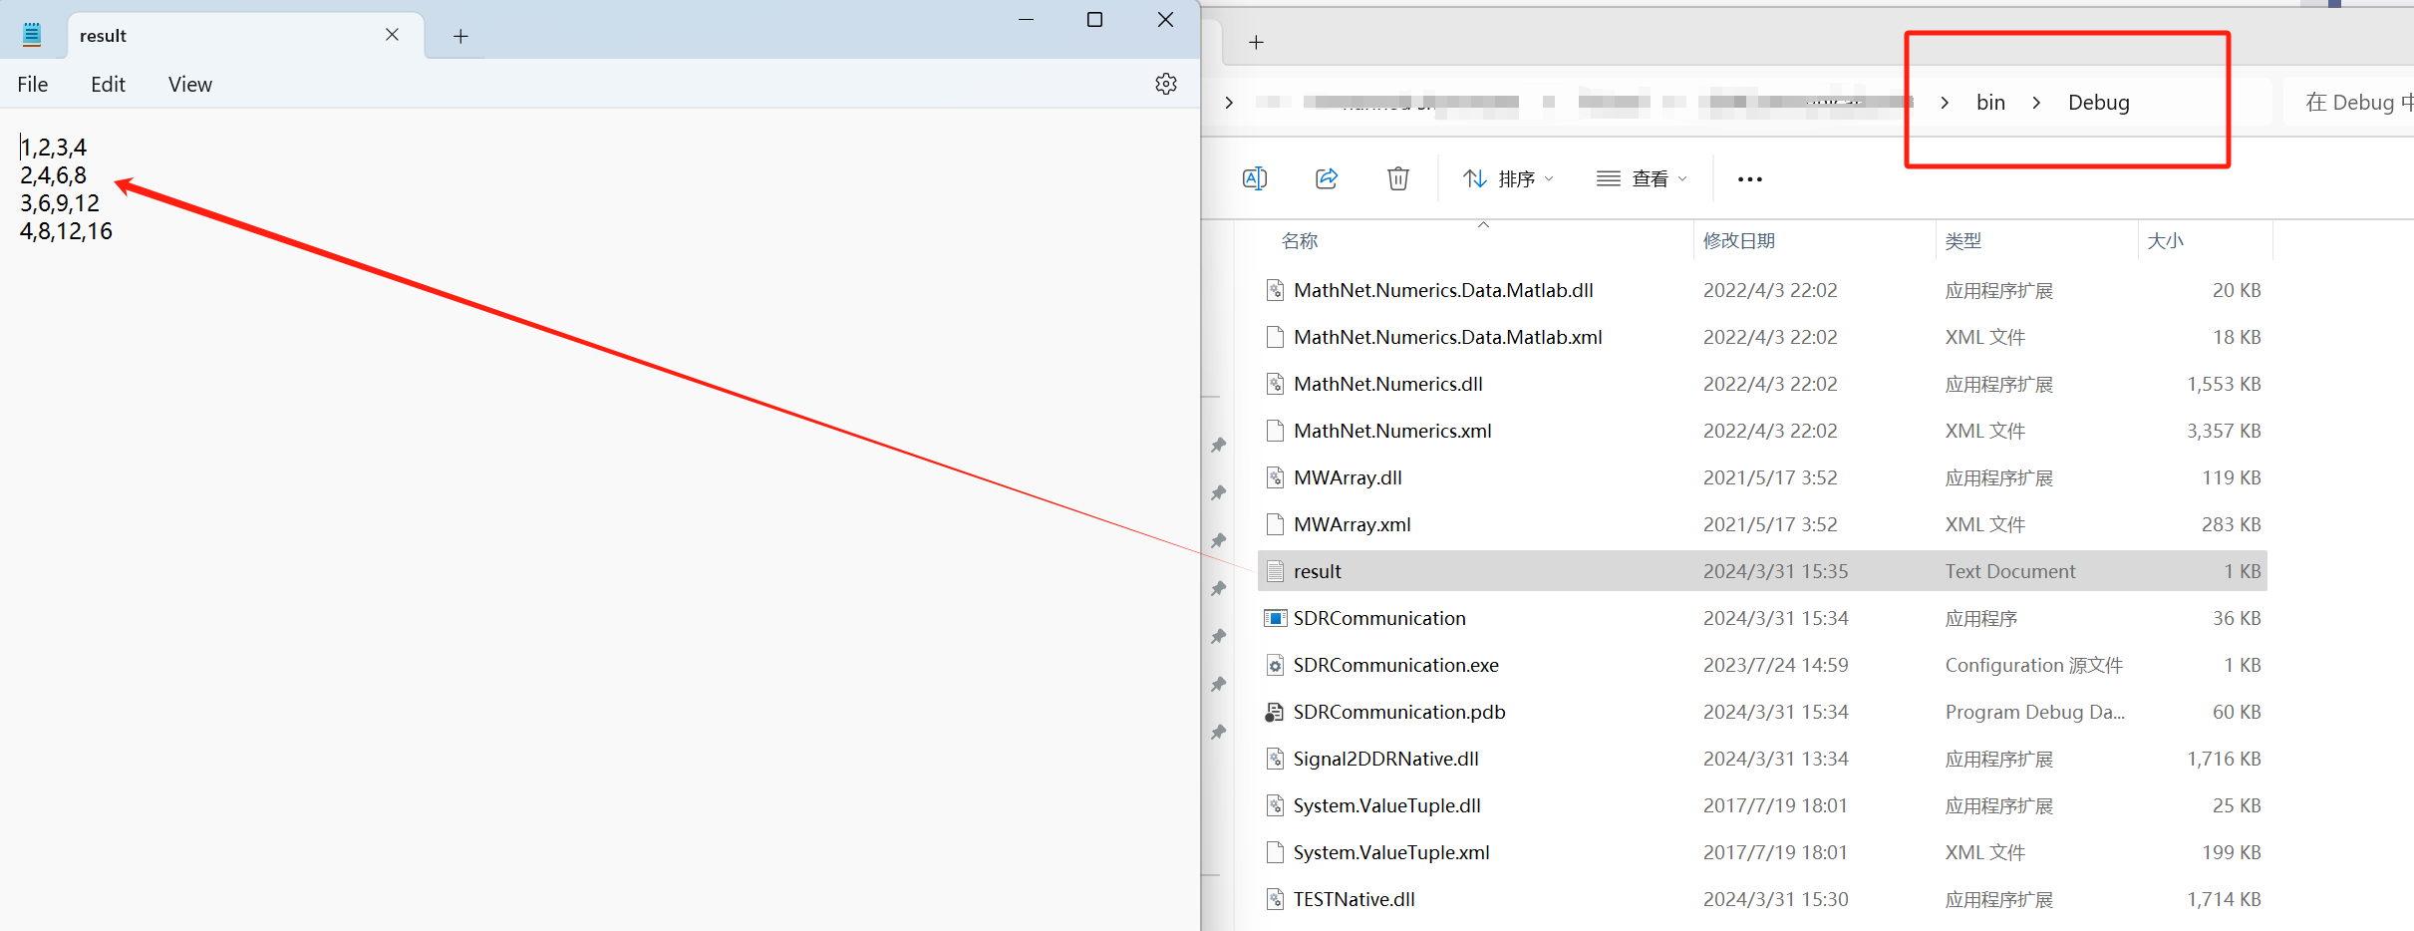2414x931 pixels.
Task: Click the SDRCommunication application icon
Action: [1275, 618]
